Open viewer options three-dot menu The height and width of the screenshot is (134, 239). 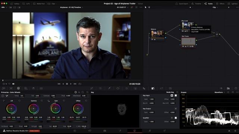141,7
